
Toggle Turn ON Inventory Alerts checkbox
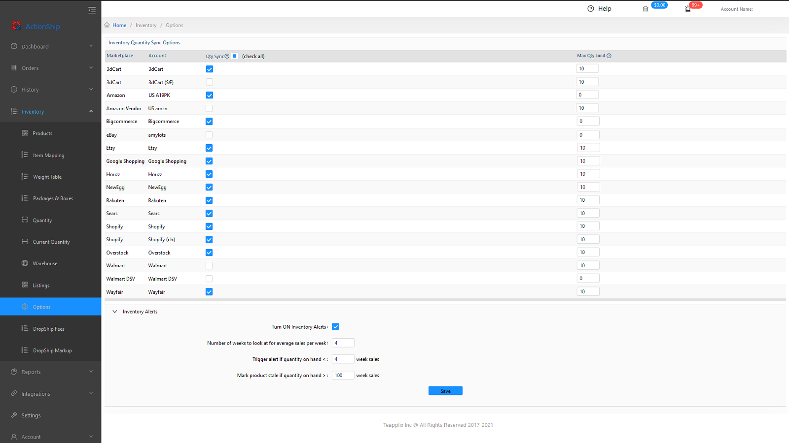[336, 327]
